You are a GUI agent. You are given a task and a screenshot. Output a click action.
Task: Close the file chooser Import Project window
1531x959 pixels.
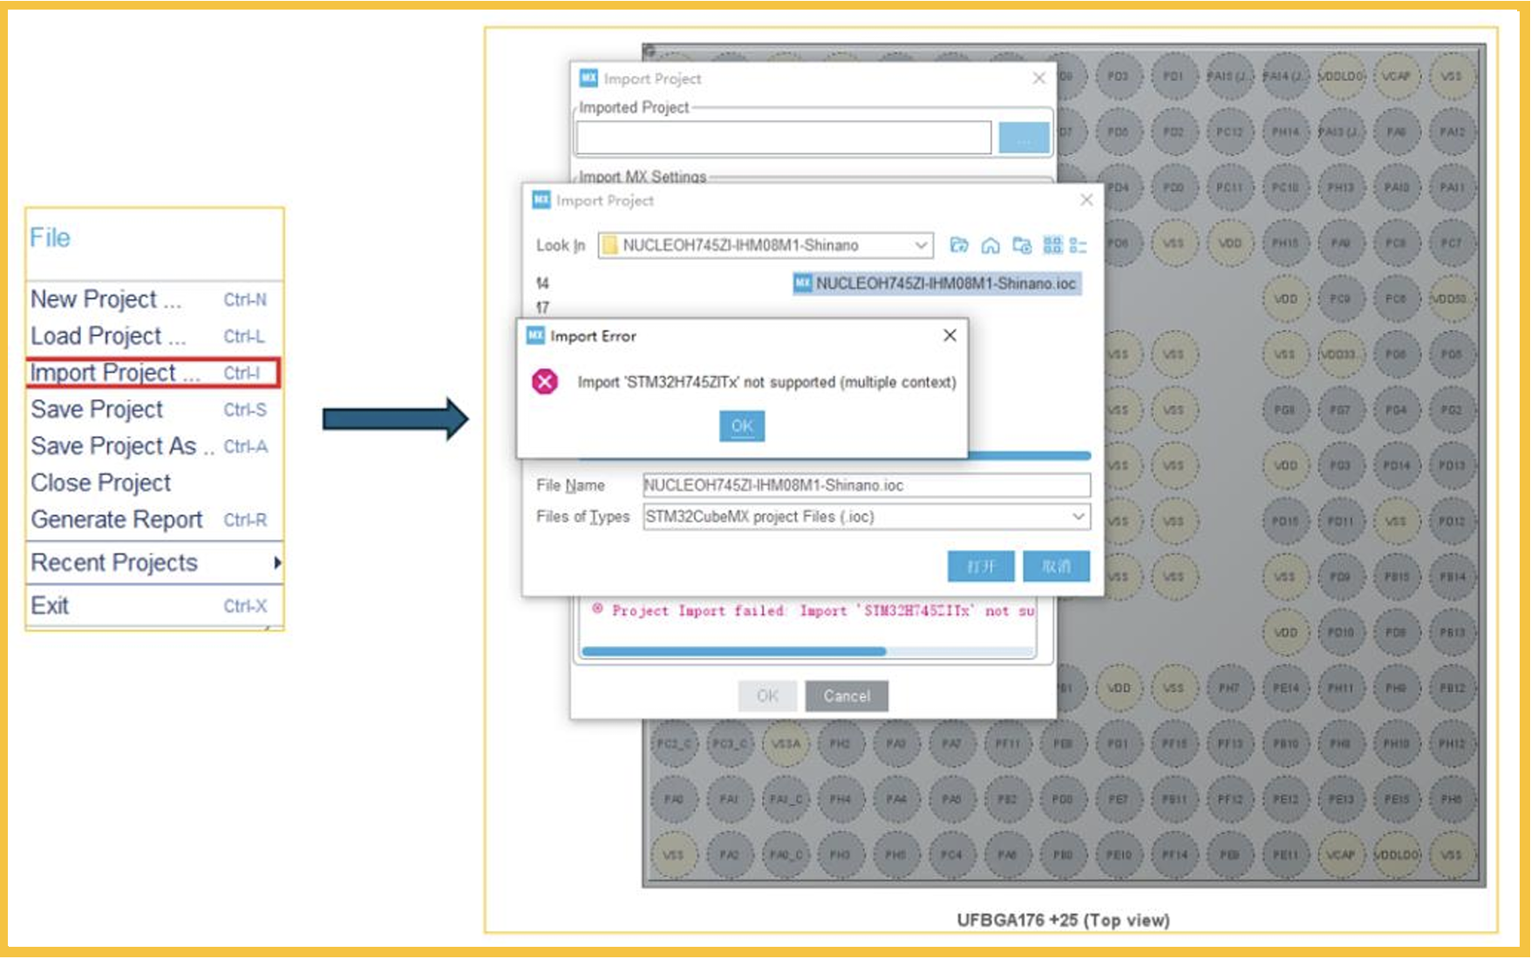coord(1085,201)
